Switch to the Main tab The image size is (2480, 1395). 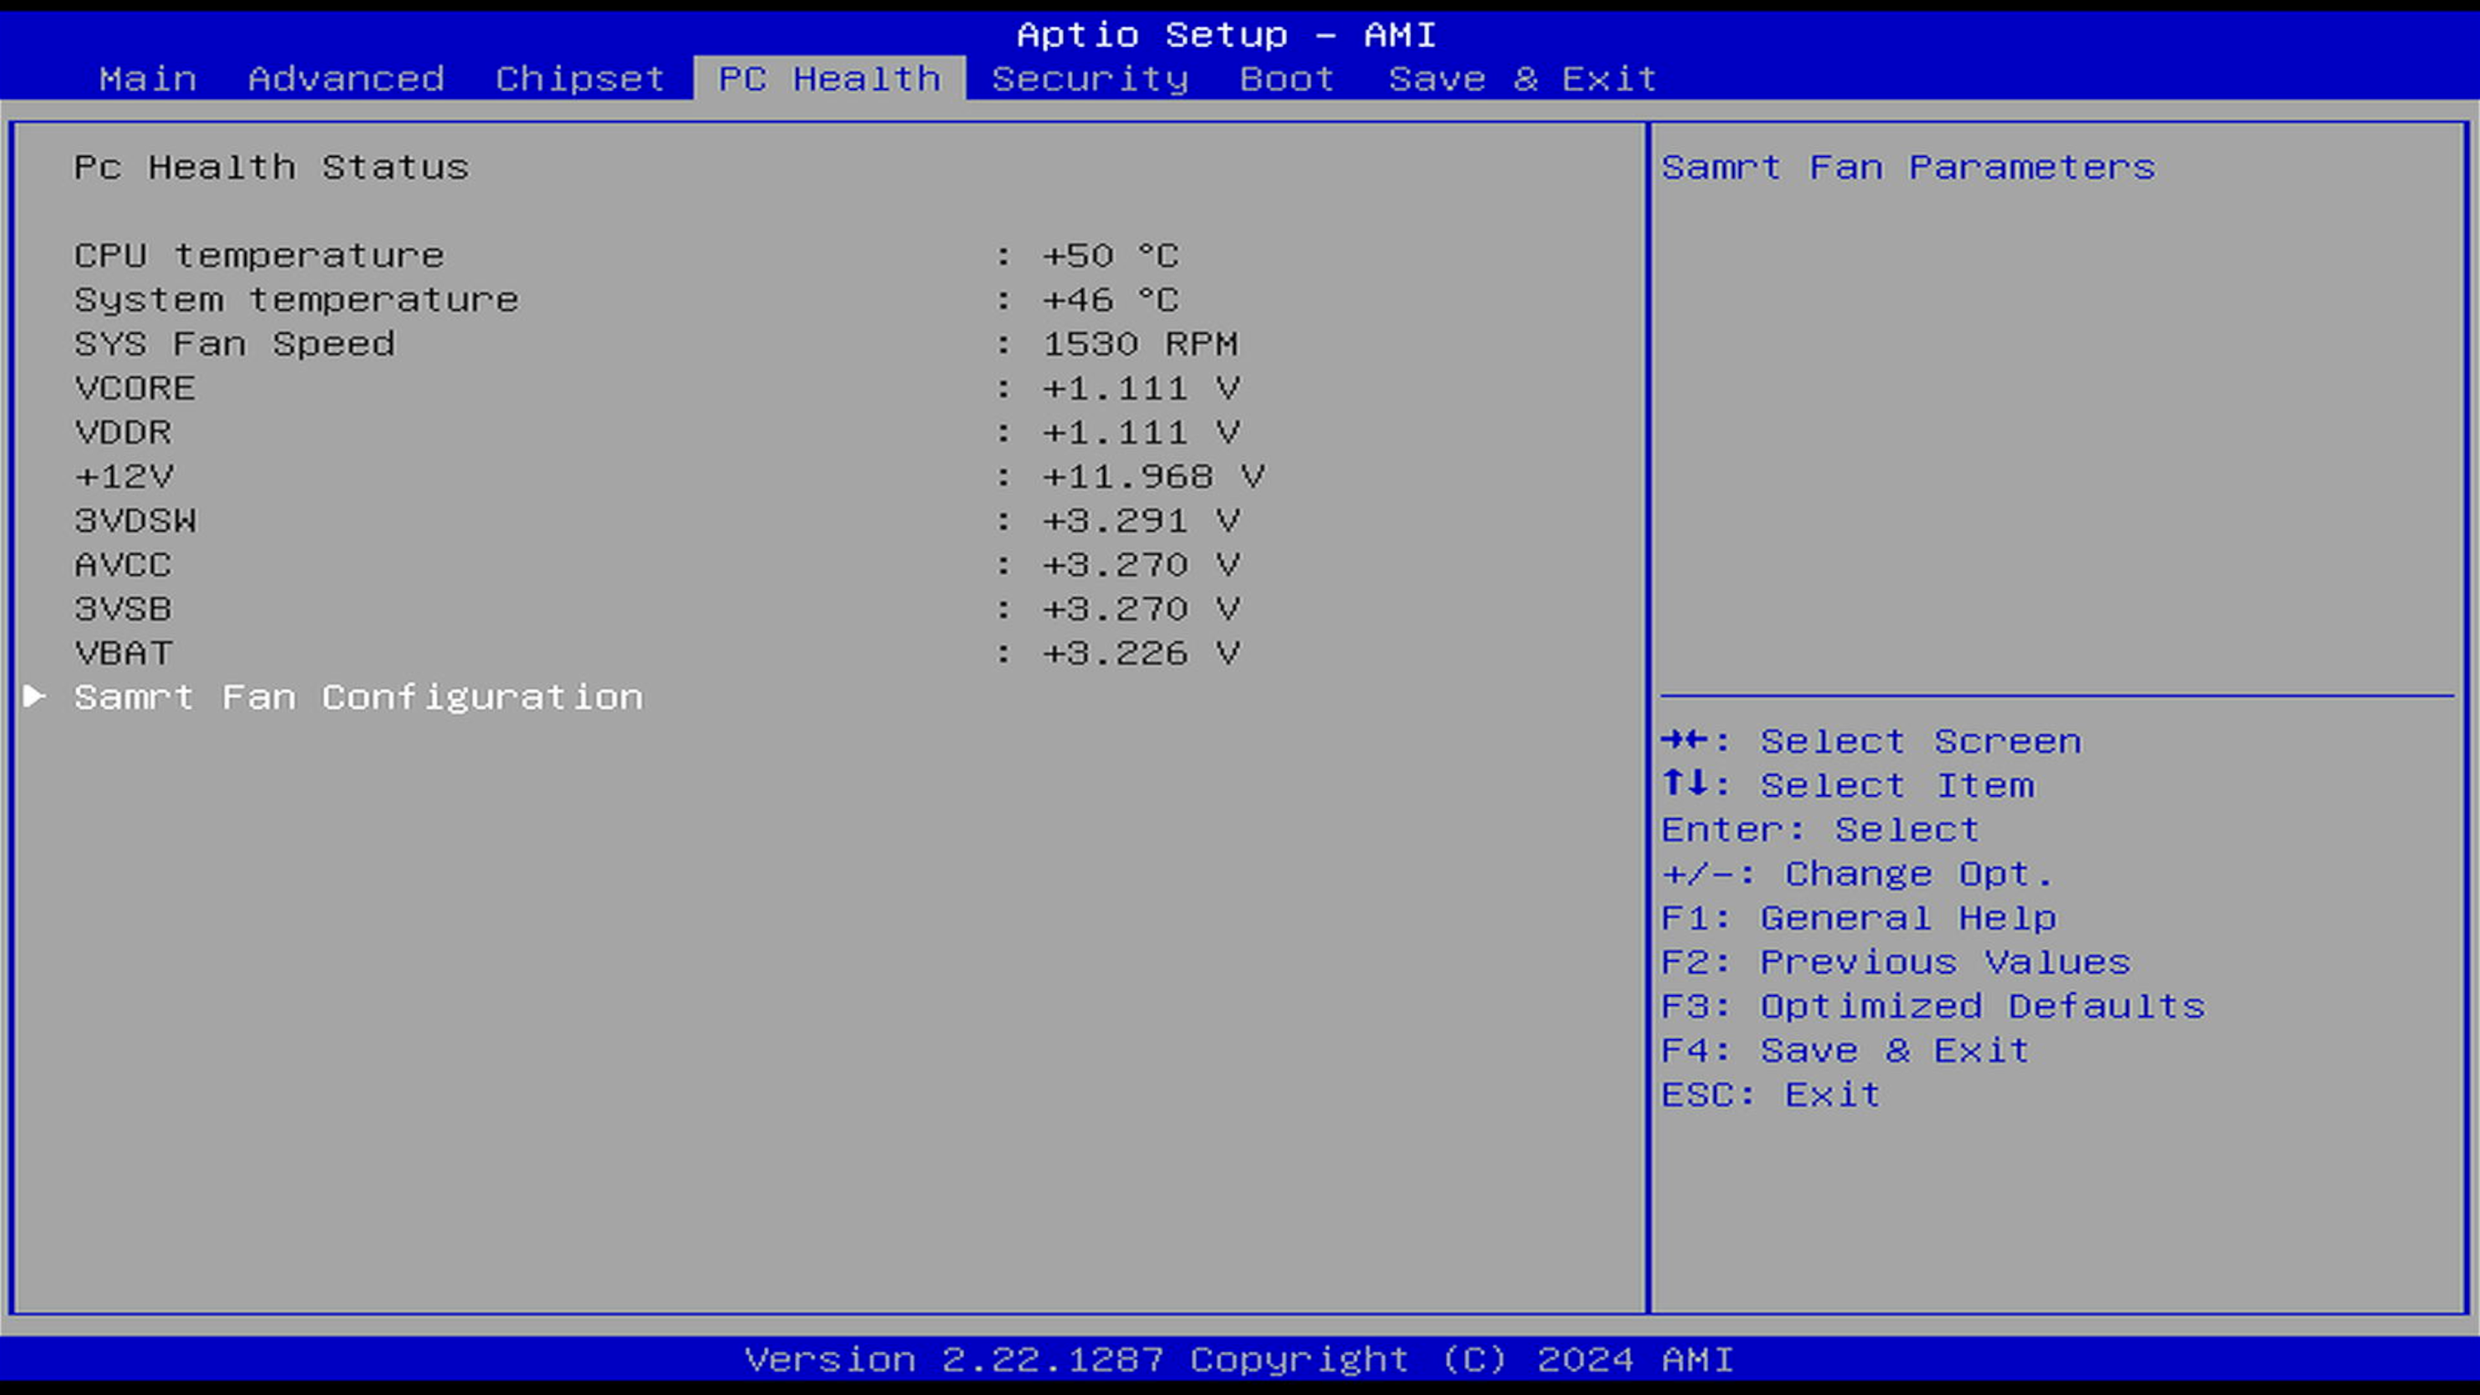pyautogui.click(x=147, y=78)
